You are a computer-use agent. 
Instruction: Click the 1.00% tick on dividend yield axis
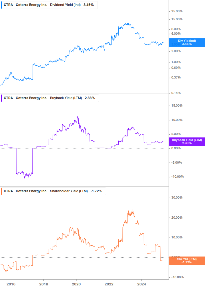(176, 62)
